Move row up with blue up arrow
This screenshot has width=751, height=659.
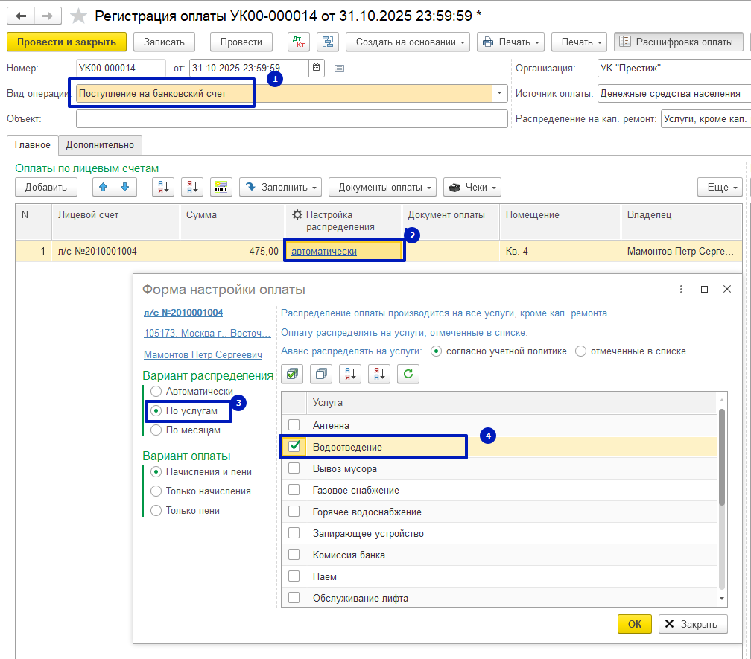pyautogui.click(x=104, y=188)
